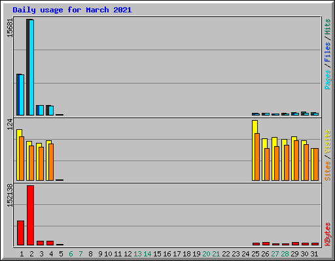This screenshot has height=261, width=335.
Task: Click the day 2 orange sites bar
Action: pyautogui.click(x=31, y=163)
